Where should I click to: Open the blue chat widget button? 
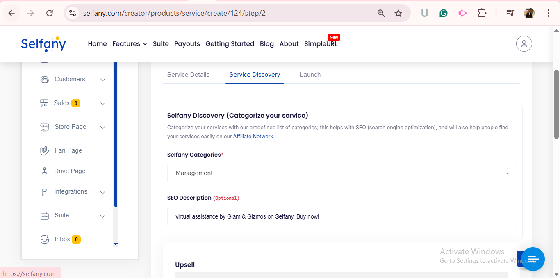click(533, 259)
